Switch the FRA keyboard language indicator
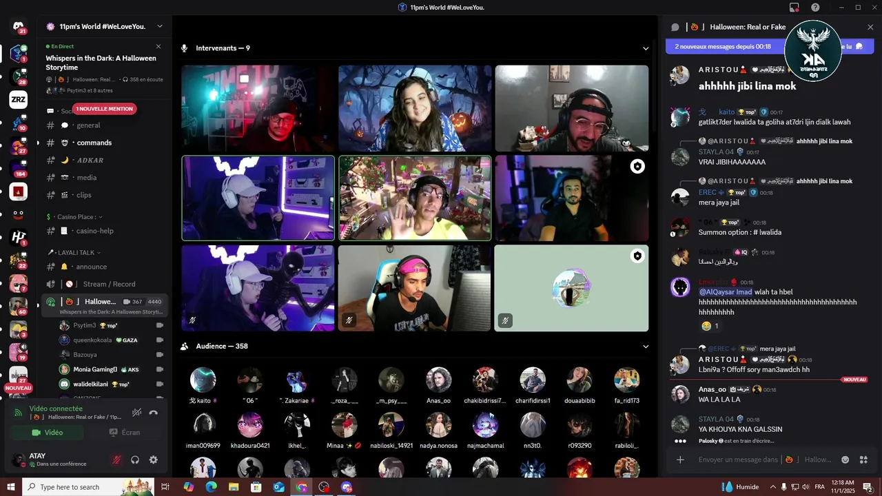Screen dimensions: 882x496 (820, 487)
